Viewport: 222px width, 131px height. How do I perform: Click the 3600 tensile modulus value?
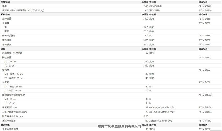[x=146, y=19]
